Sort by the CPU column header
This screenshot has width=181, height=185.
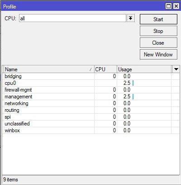[x=105, y=69]
